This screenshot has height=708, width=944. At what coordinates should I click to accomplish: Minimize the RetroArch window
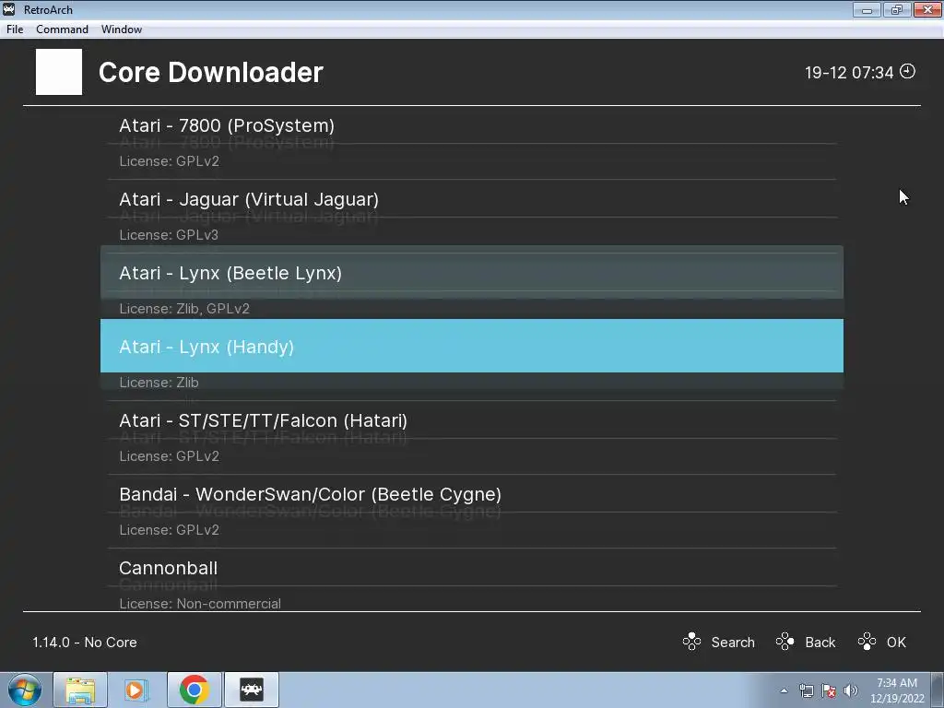867,9
